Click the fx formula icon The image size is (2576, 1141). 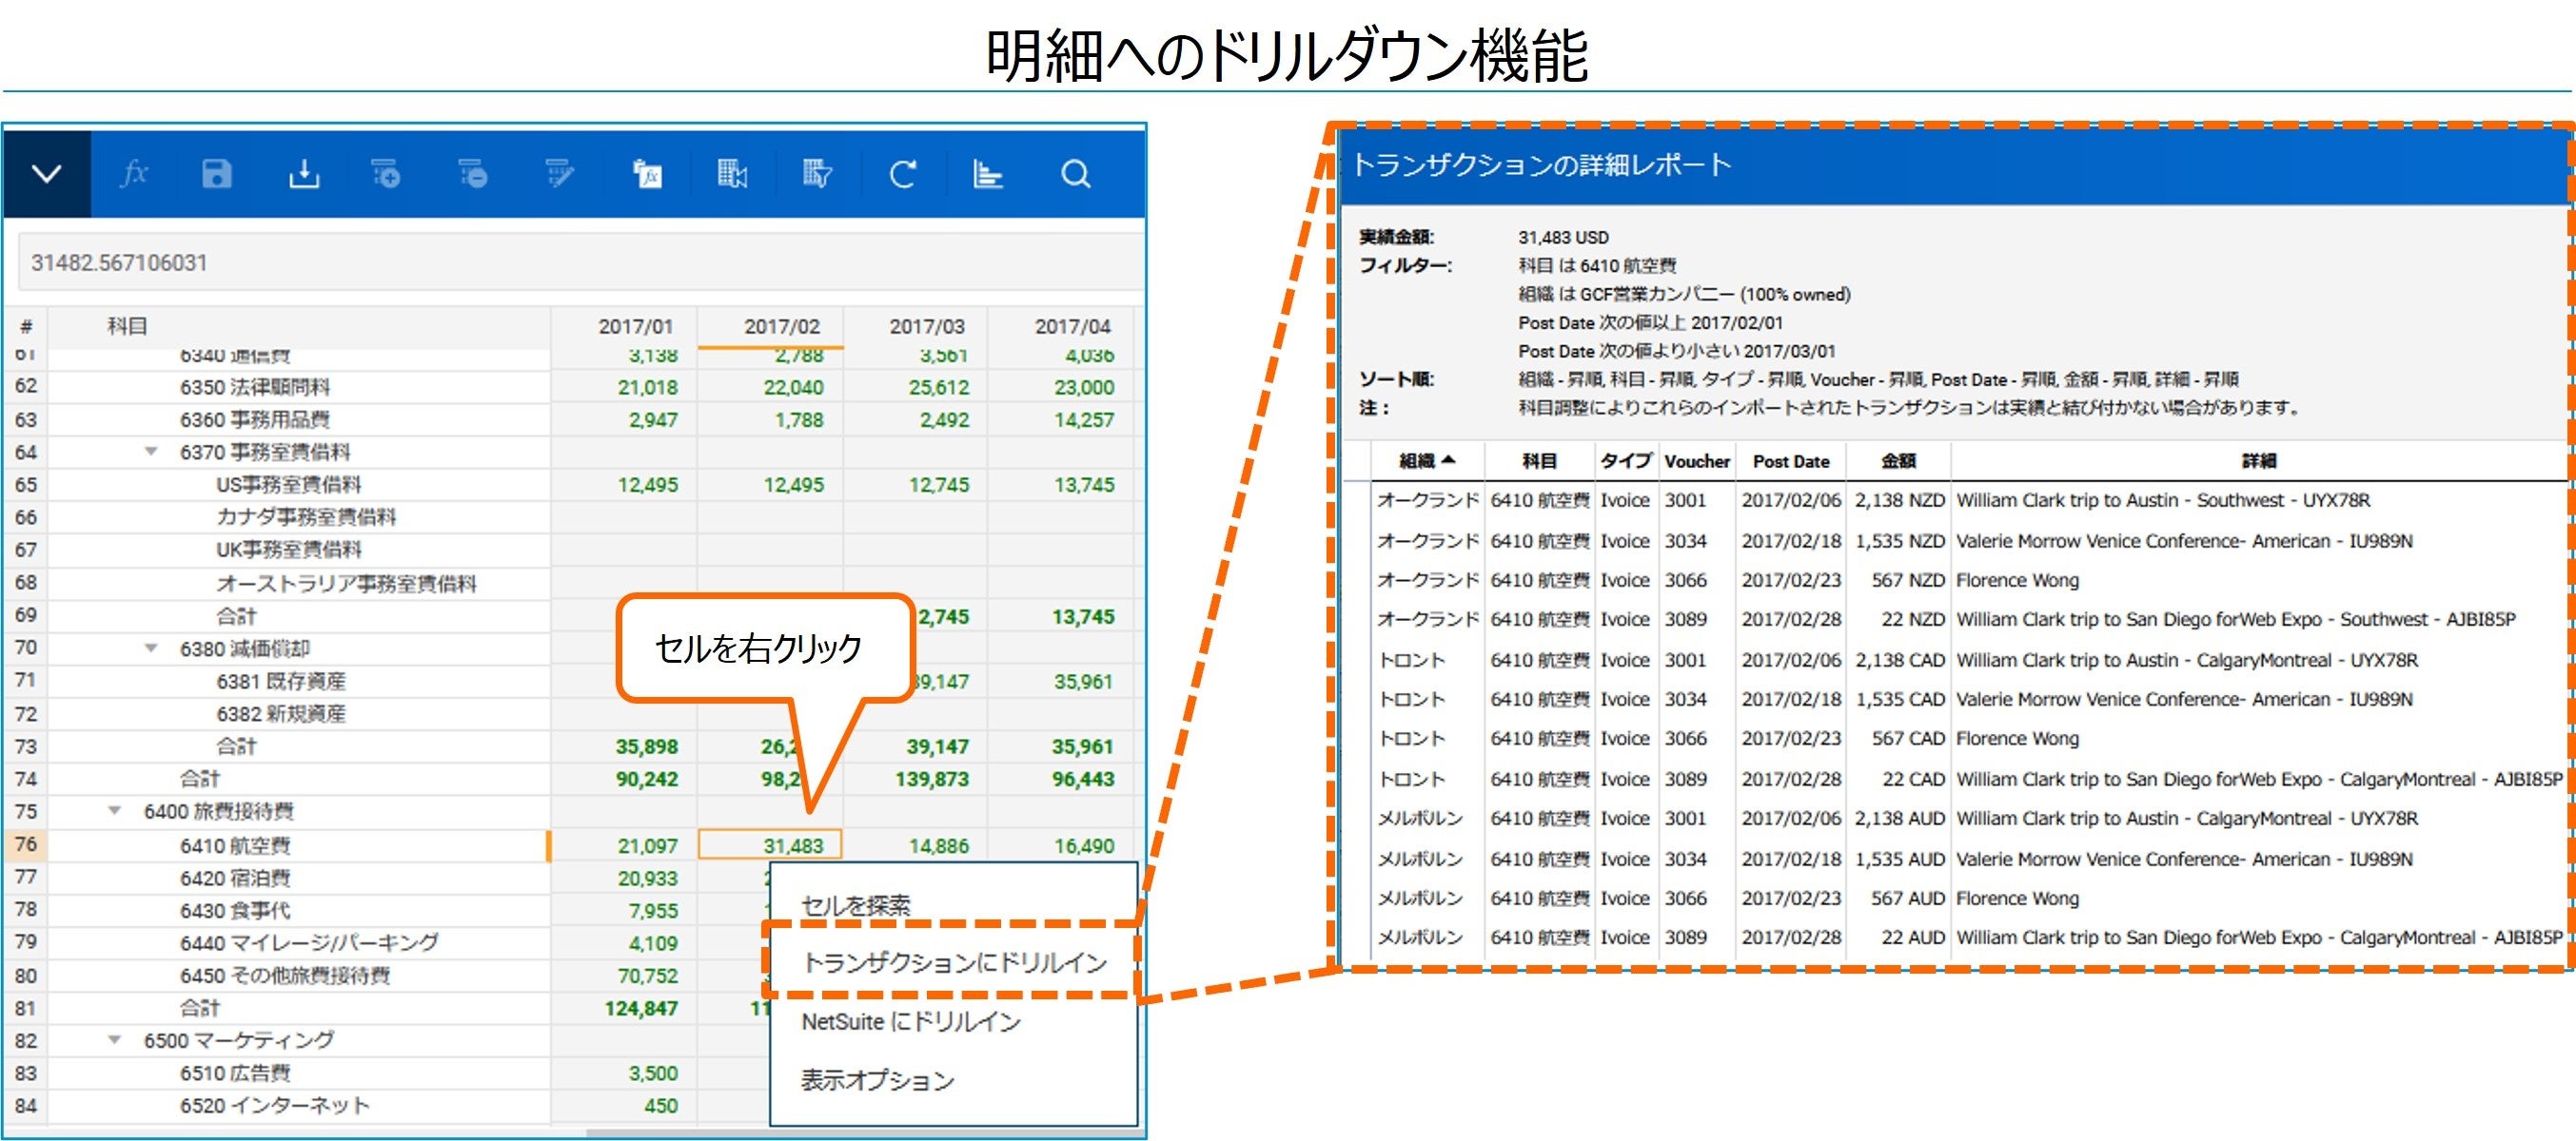[x=134, y=174]
